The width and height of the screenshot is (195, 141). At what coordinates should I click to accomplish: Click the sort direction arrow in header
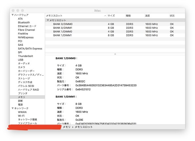pyautogui.click(x=105, y=16)
